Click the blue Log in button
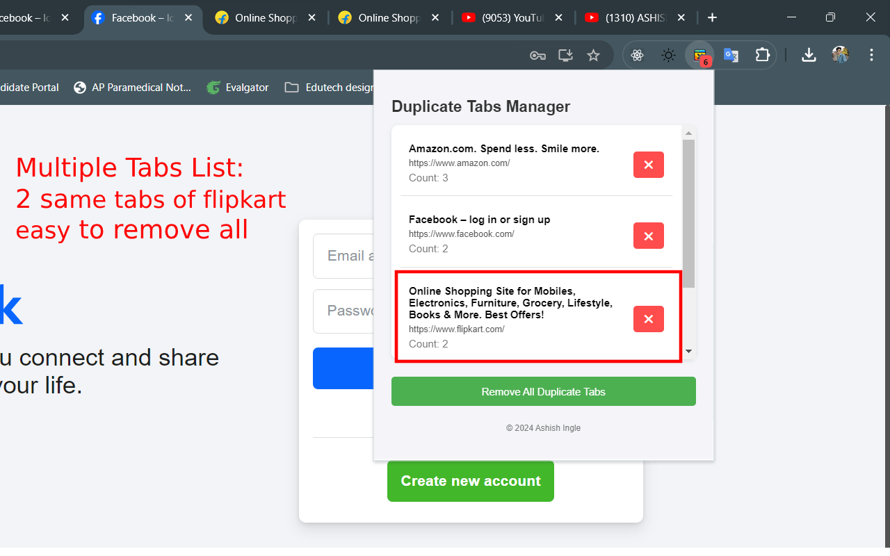This screenshot has height=556, width=890. pyautogui.click(x=343, y=368)
